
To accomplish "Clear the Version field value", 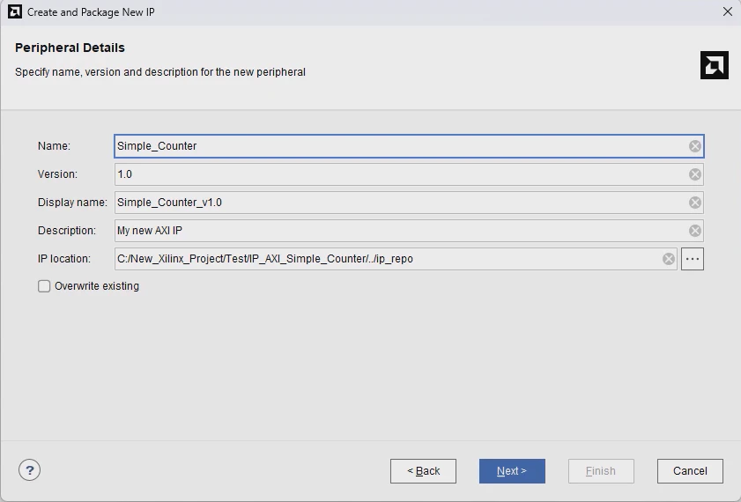I will [695, 174].
